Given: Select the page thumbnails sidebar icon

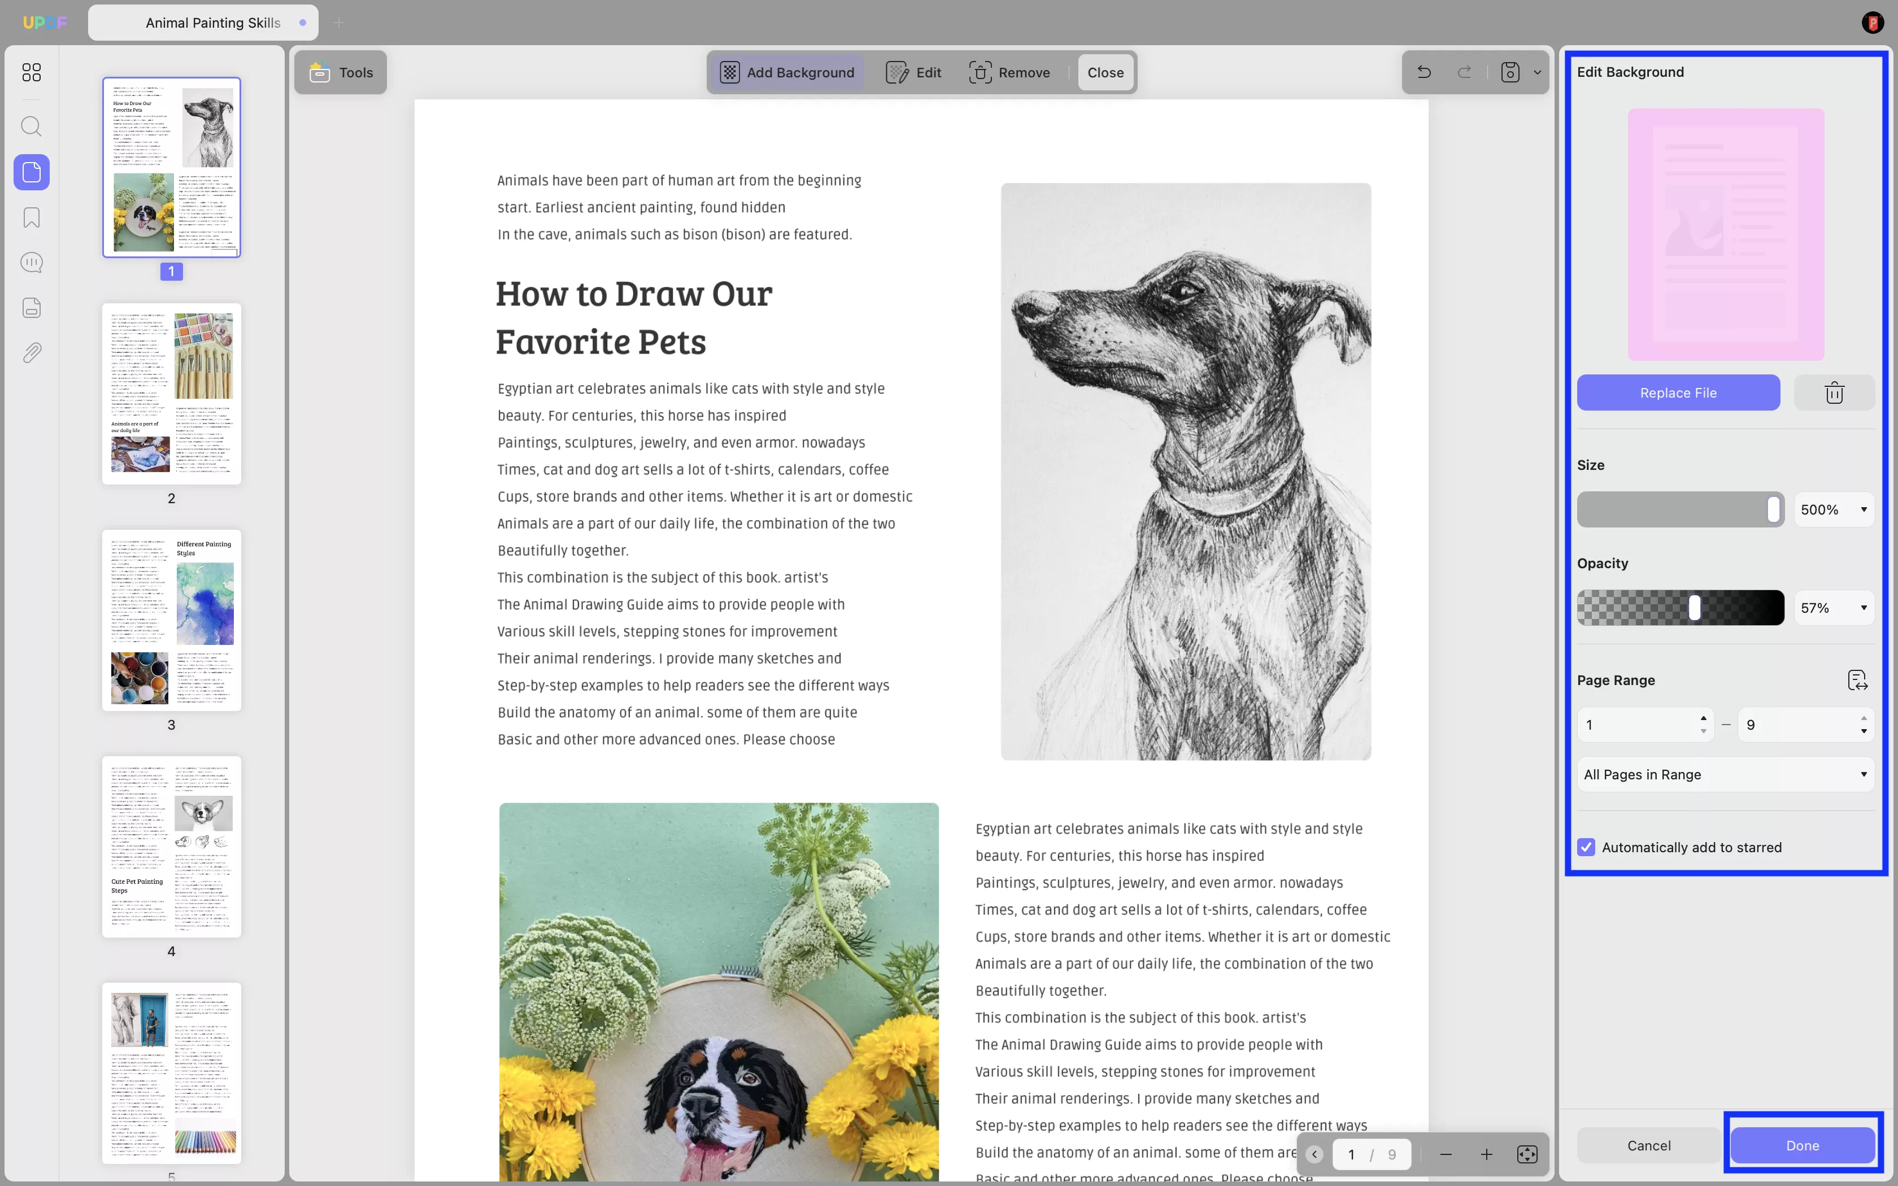Looking at the screenshot, I should pos(32,172).
